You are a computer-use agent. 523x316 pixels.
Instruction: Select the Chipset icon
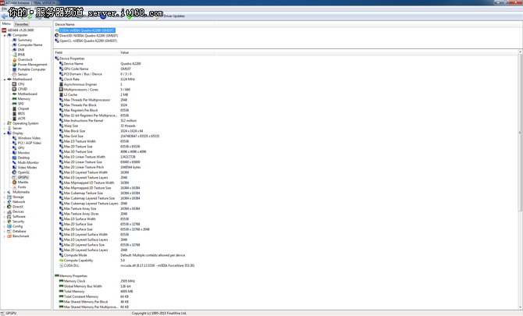pos(14,108)
